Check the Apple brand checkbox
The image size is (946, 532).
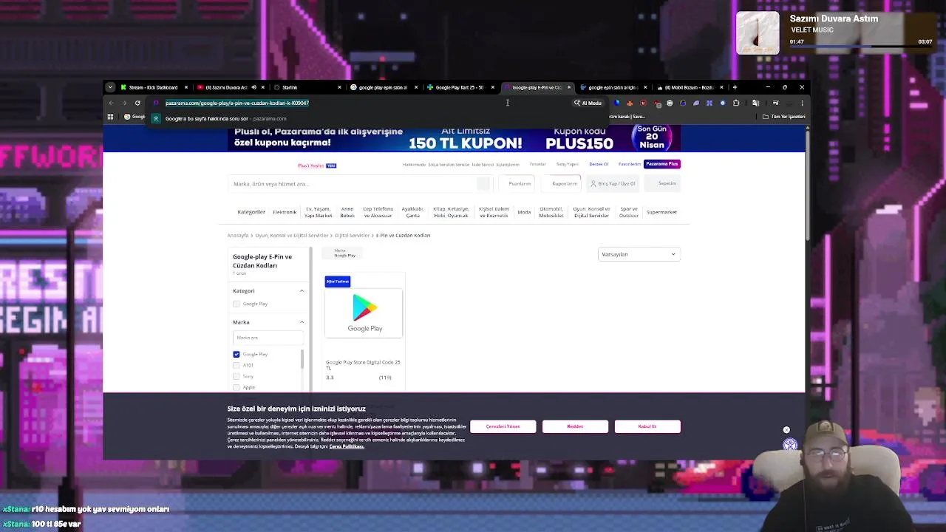[236, 387]
